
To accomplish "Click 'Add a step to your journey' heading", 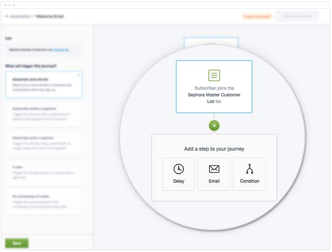I will 214,149.
